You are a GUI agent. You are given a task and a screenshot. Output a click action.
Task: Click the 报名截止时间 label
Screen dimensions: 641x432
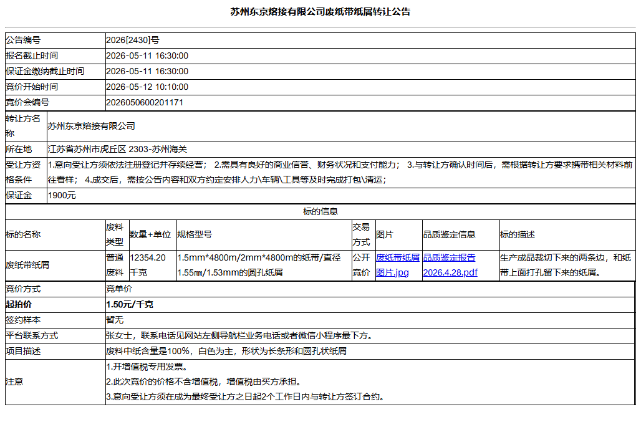[31, 55]
